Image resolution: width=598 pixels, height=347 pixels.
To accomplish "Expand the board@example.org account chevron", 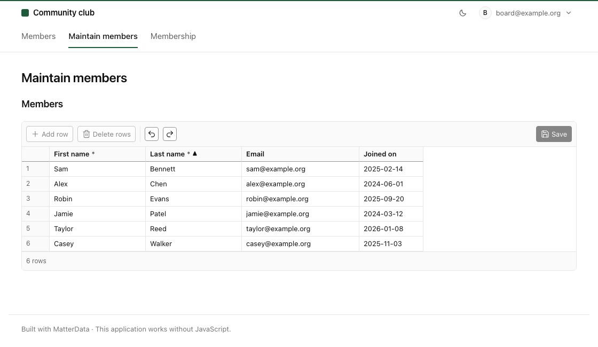I will tap(569, 13).
